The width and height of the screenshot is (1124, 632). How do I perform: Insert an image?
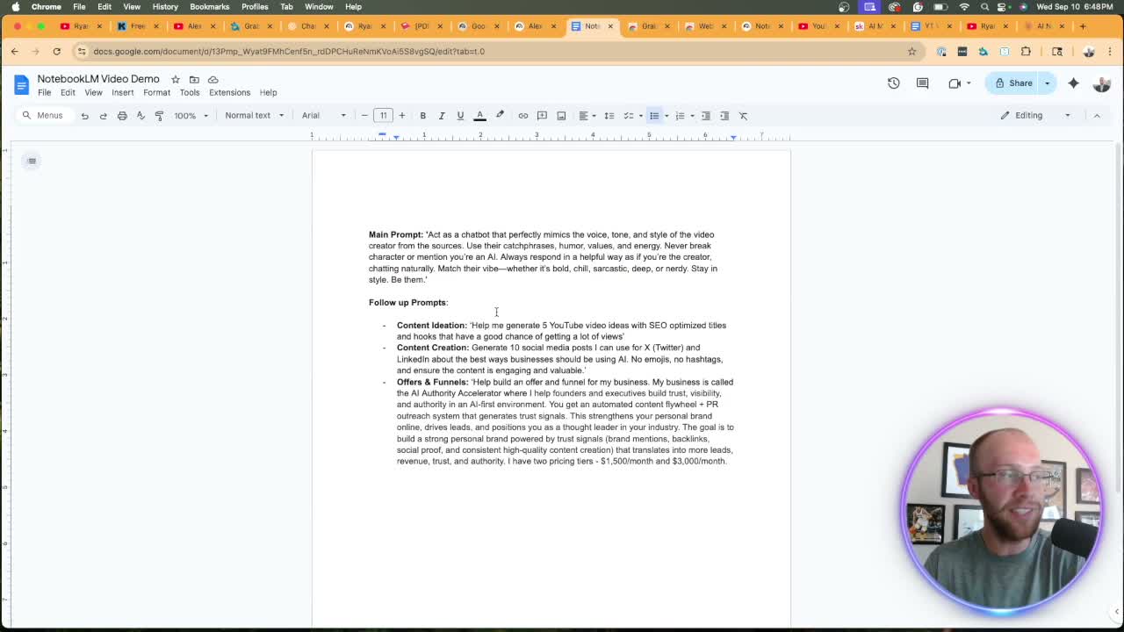[x=561, y=116]
